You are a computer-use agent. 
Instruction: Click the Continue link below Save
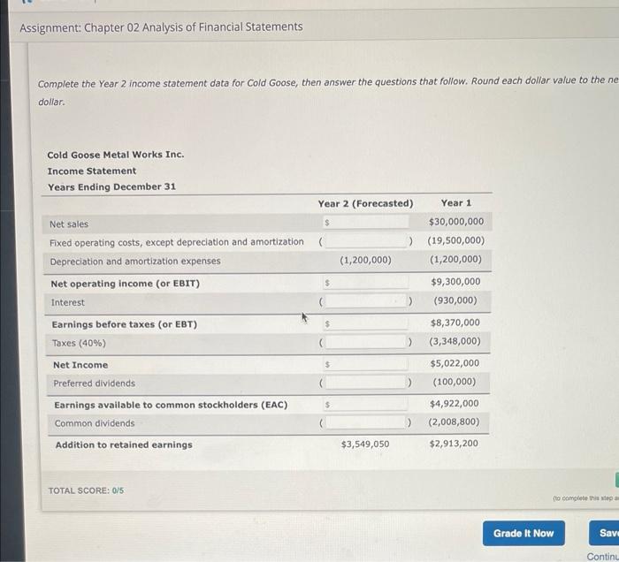pos(603,557)
